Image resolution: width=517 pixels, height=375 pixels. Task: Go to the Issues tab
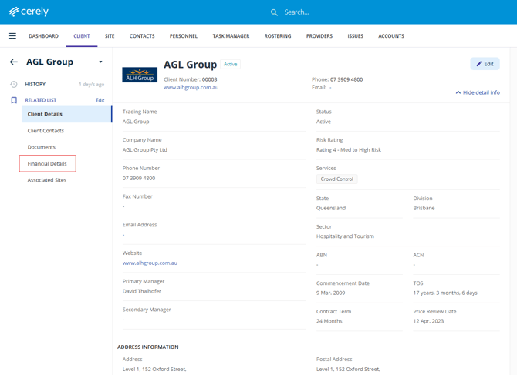(x=355, y=36)
